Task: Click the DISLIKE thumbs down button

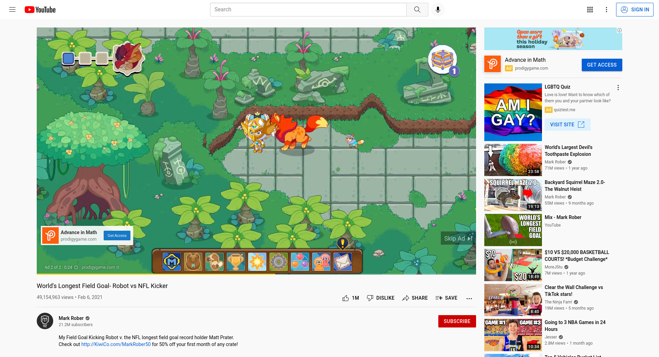Action: [x=380, y=298]
